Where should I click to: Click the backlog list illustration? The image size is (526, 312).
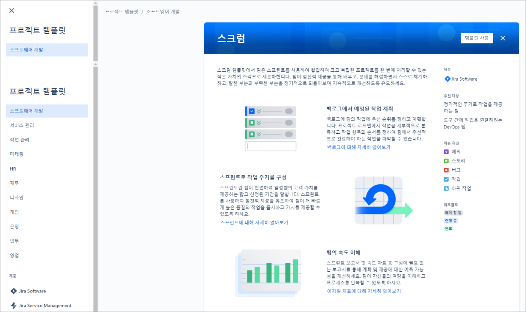point(271,129)
